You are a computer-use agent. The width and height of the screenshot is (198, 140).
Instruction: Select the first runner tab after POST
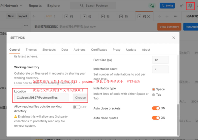(x=69, y=16)
